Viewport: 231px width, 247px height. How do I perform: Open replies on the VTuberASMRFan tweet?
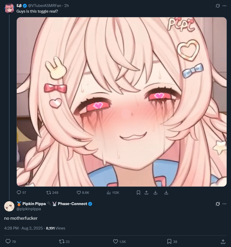(21, 192)
